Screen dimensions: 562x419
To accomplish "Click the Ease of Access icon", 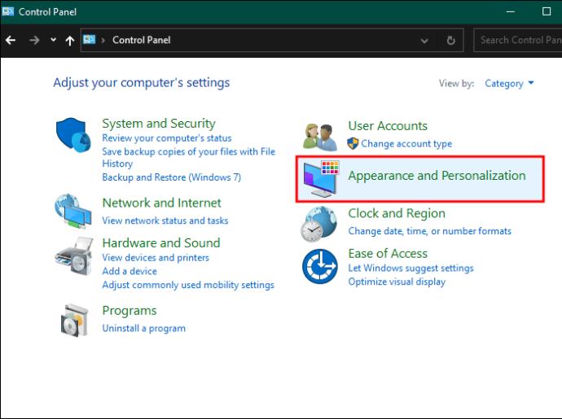I will [x=320, y=266].
